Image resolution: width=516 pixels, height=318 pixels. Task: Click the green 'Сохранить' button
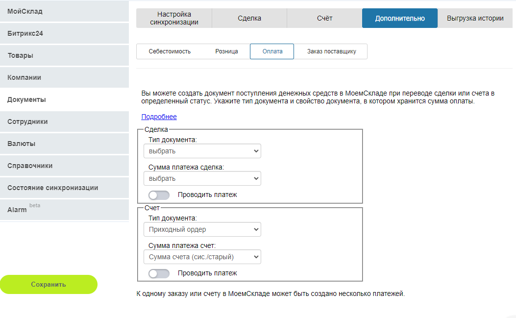pos(49,284)
